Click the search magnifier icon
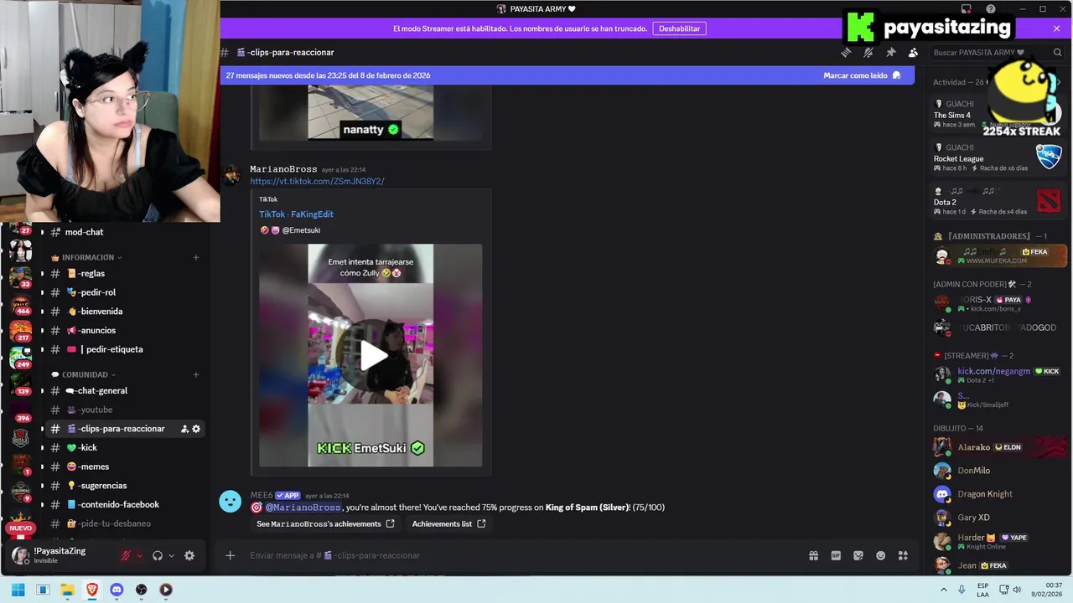Image resolution: width=1073 pixels, height=603 pixels. point(1058,52)
